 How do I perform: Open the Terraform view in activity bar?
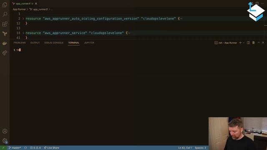(x=5, y=34)
